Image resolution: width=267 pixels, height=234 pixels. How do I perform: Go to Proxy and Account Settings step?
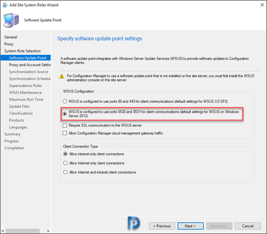30,65
